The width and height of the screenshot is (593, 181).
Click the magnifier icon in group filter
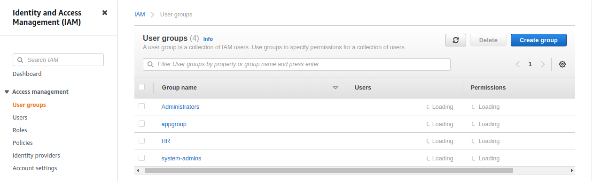(150, 64)
